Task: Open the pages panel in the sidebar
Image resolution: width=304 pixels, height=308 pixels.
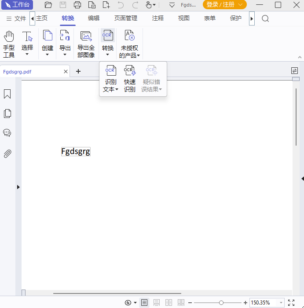Action: [7, 114]
